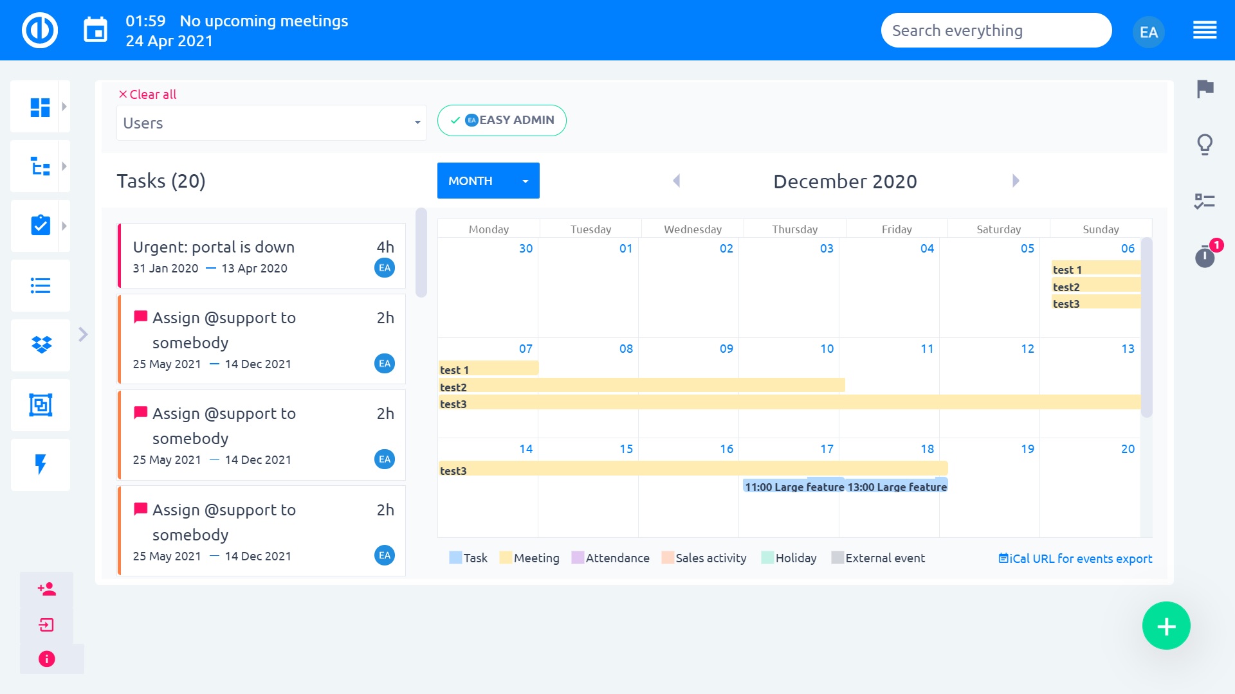Open the Users dropdown
This screenshot has width=1235, height=694.
point(271,123)
